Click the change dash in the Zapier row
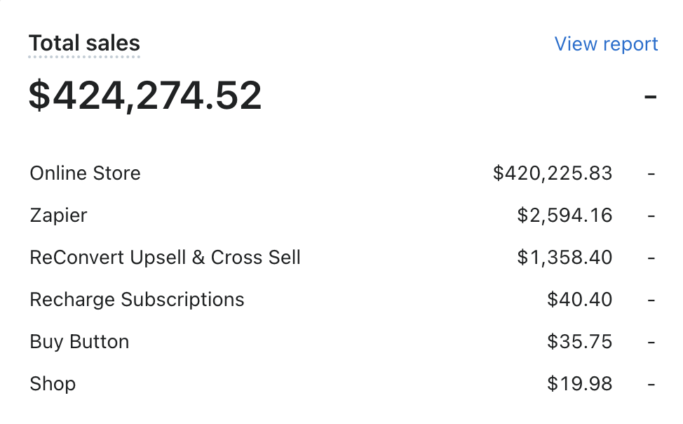This screenshot has height=424, width=683. point(651,216)
